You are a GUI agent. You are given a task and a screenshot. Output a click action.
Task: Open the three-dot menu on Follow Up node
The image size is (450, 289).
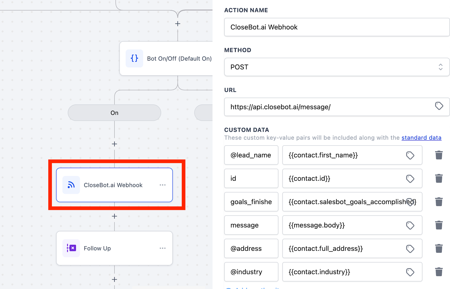(x=163, y=248)
